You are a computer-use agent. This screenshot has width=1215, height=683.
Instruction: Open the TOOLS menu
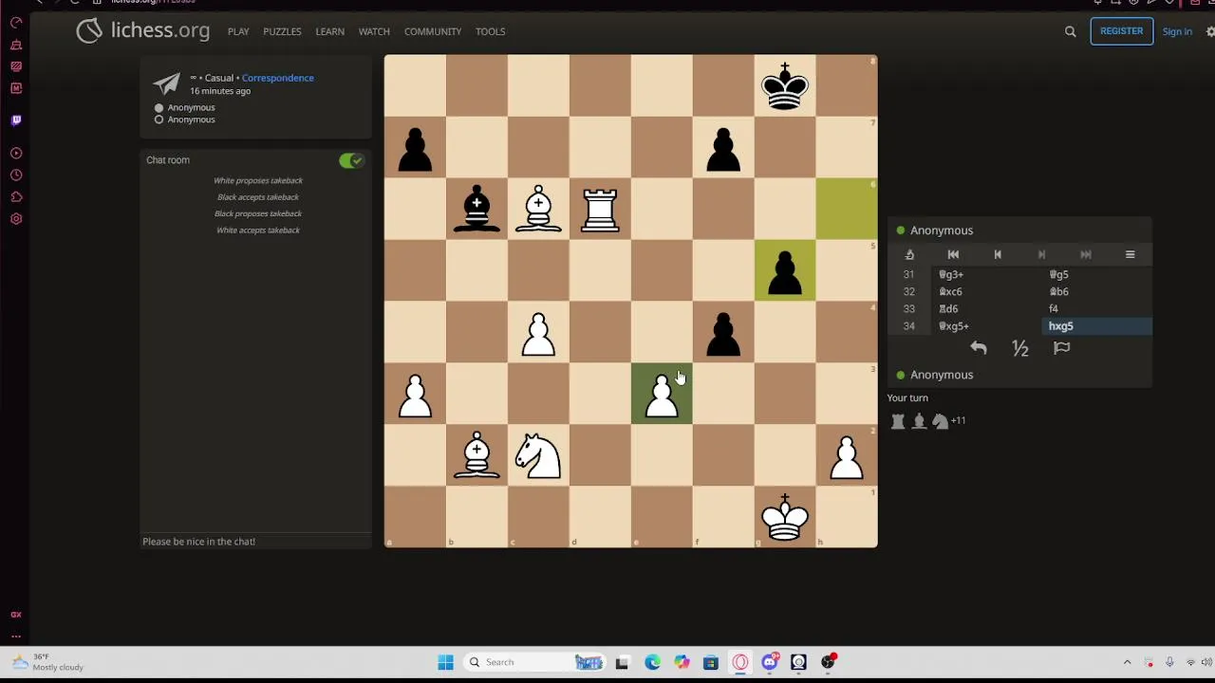[x=490, y=31]
